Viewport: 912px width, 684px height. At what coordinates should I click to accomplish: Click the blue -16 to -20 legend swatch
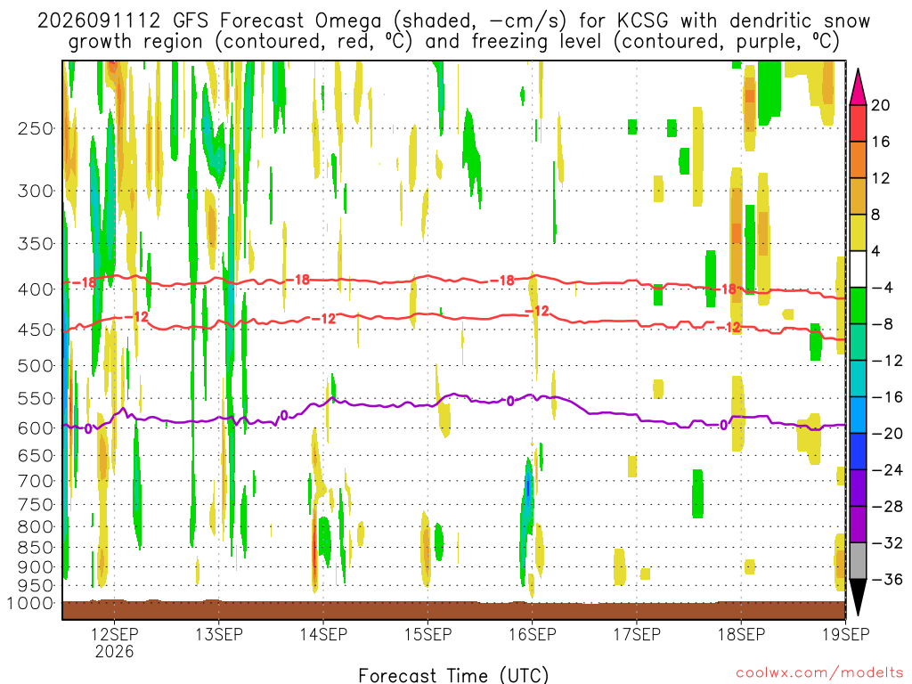pyautogui.click(x=858, y=415)
